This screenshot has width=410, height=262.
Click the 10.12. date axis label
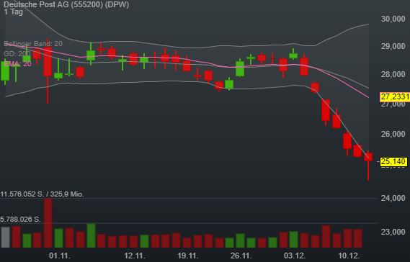click(x=349, y=256)
